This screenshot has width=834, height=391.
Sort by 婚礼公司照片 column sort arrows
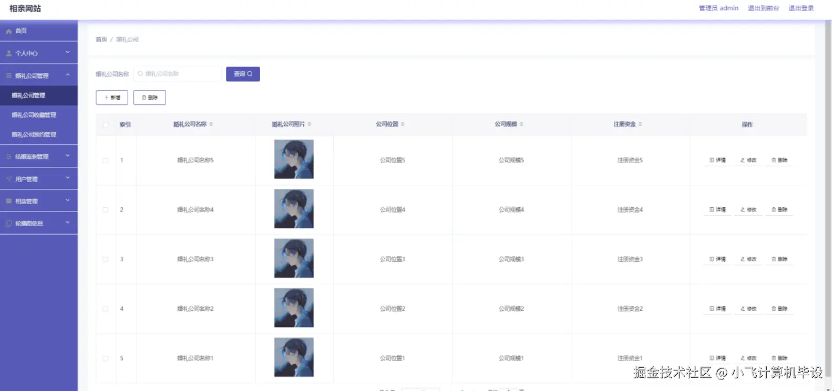pyautogui.click(x=310, y=124)
